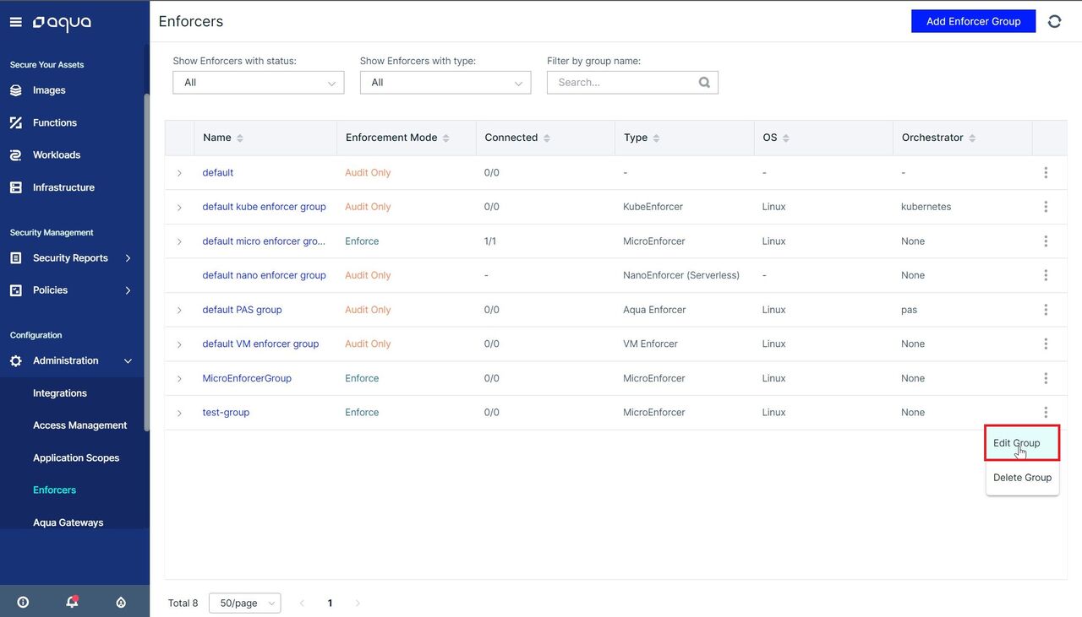Screen dimensions: 1082x617
Task: Open actions menu for default group
Action: coord(1046,172)
